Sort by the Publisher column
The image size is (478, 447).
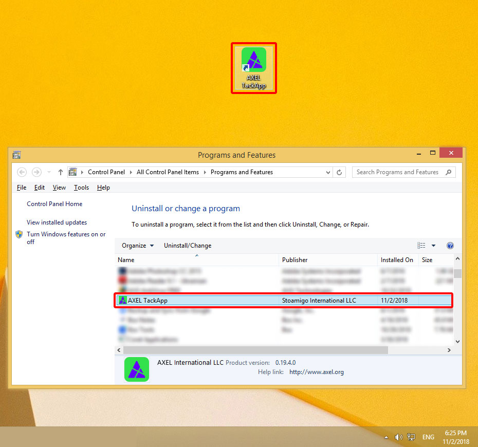tap(328, 260)
